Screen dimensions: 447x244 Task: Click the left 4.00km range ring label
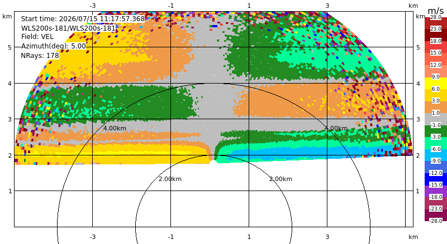coord(115,128)
